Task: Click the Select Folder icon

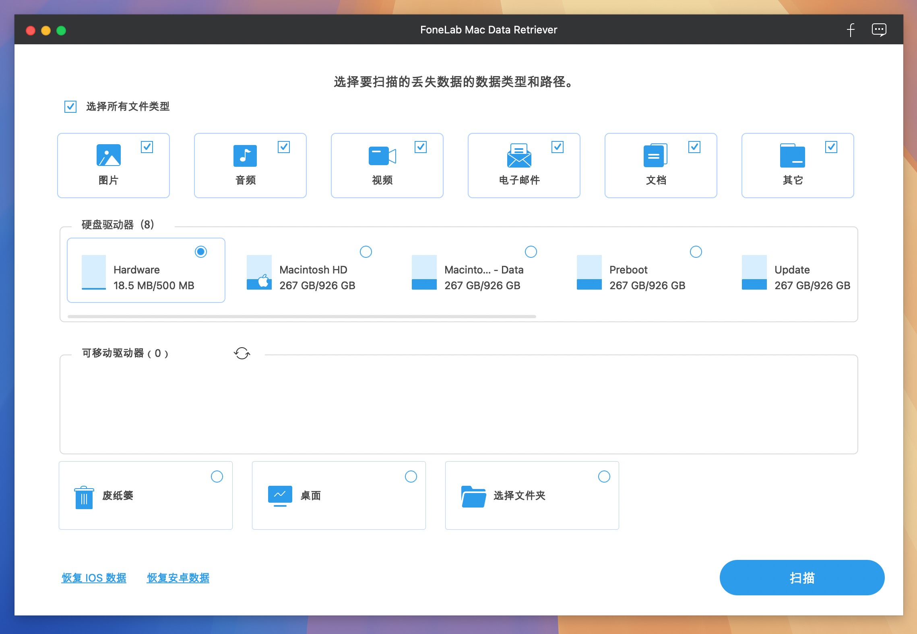Action: click(473, 496)
